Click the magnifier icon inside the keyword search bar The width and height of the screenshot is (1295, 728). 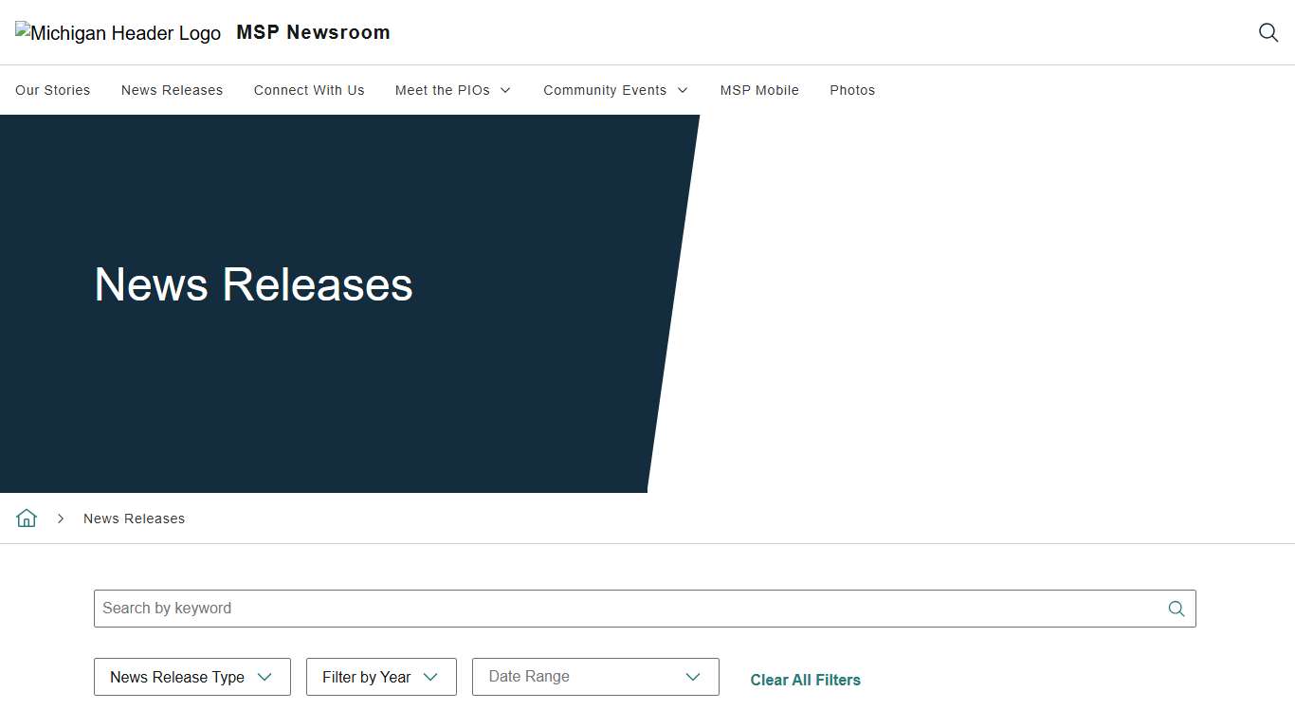(1176, 609)
